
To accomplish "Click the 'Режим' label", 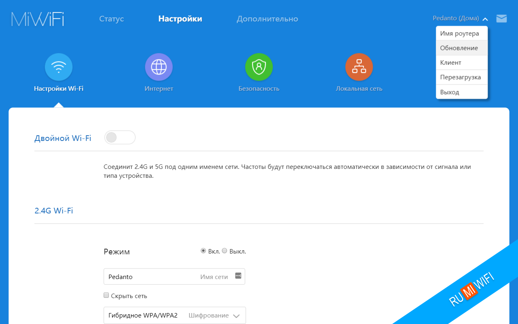I will click(117, 252).
